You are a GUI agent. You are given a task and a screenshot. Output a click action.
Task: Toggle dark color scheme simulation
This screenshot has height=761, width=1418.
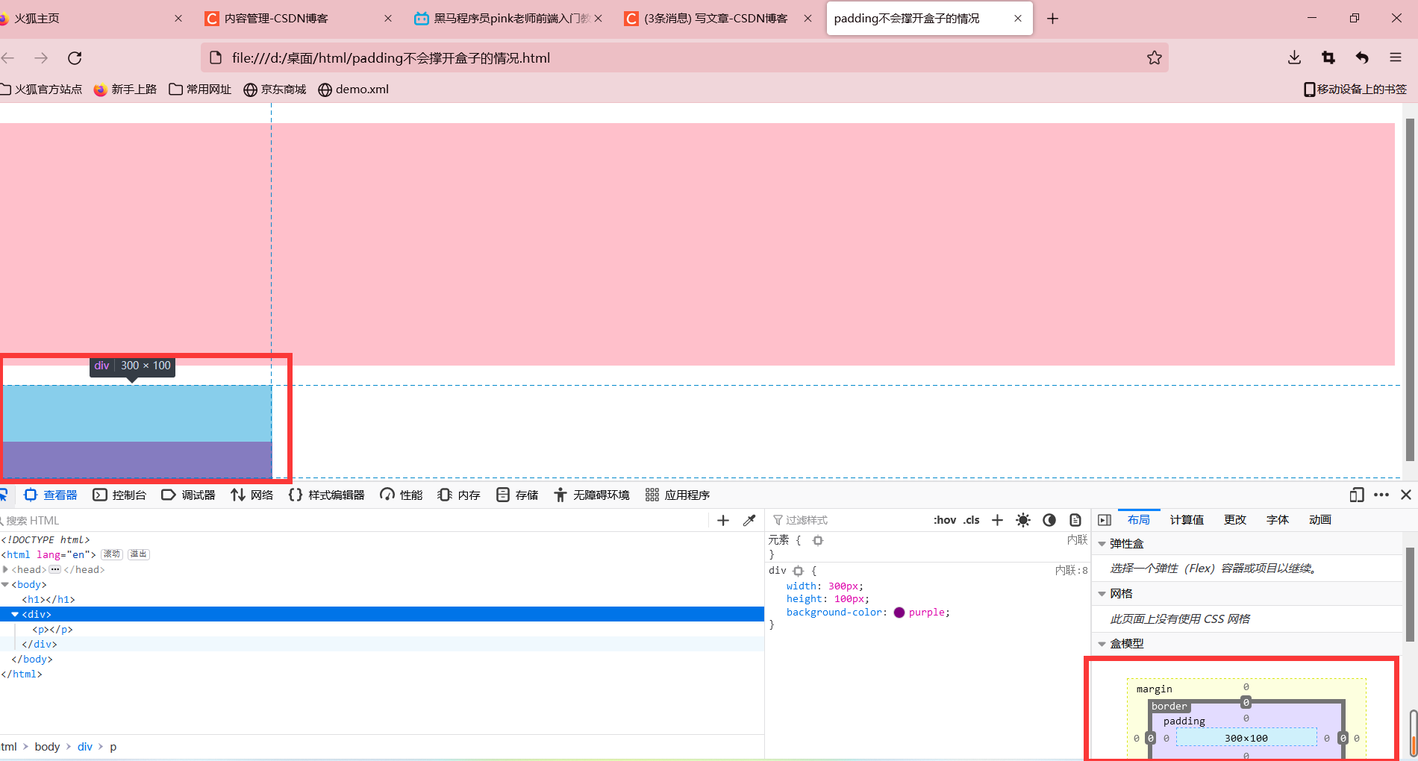tap(1049, 520)
